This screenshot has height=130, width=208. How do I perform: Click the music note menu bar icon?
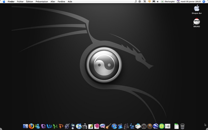coord(135,2)
